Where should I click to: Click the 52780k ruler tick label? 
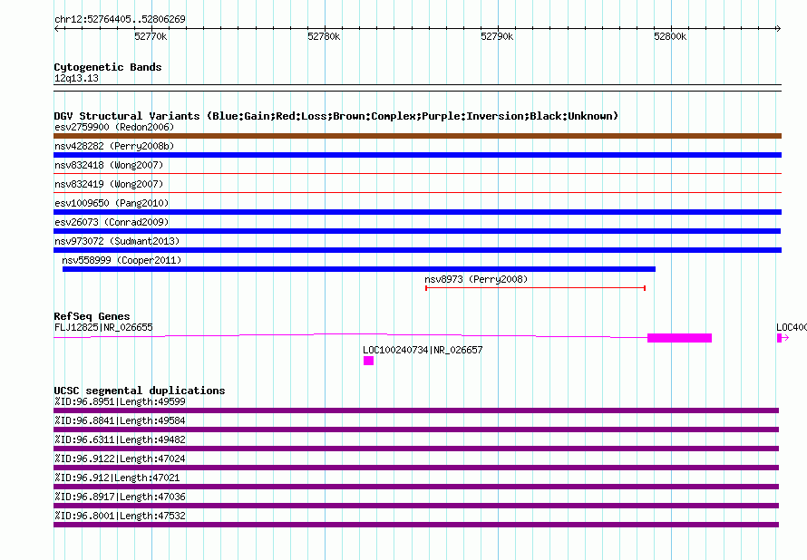(x=324, y=36)
